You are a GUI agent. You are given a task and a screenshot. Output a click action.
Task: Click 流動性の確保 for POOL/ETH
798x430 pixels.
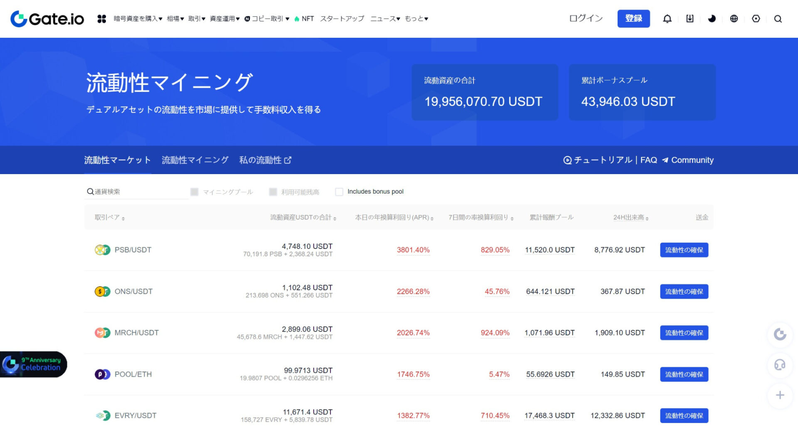[684, 374]
